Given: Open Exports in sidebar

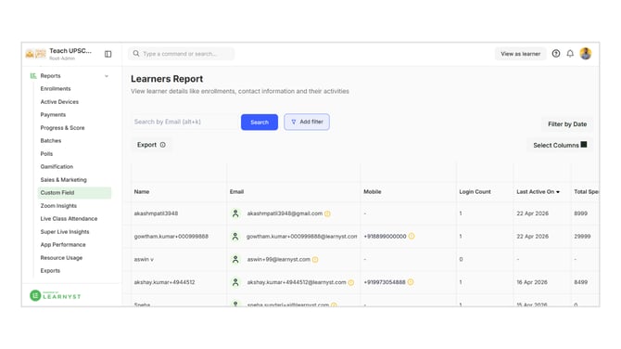Looking at the screenshot, I should click(x=50, y=270).
